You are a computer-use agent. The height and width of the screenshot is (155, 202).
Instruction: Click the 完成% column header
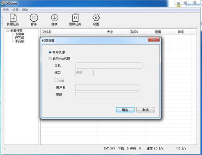pyautogui.click(x=134, y=32)
